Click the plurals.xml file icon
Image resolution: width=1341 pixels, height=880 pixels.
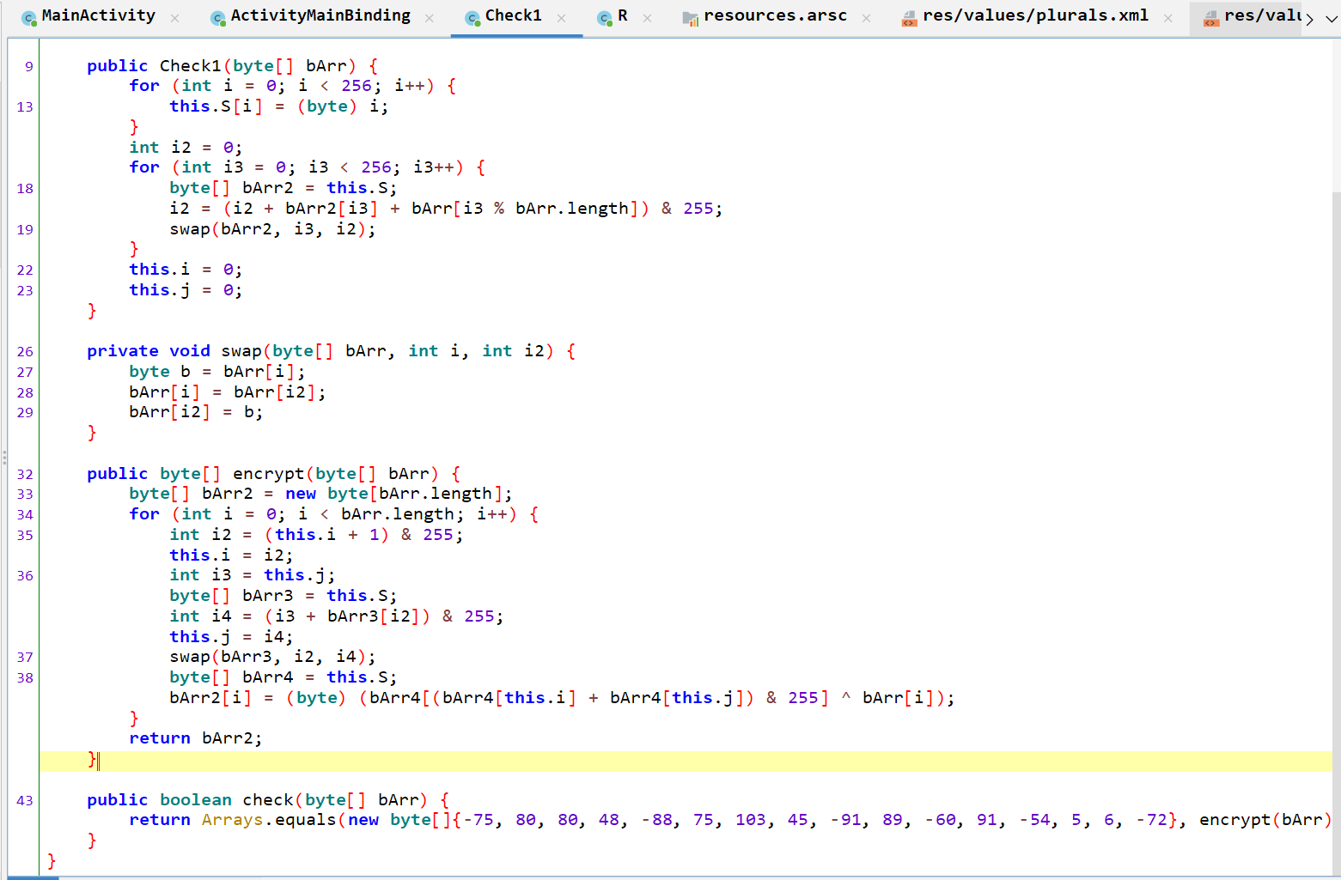[x=909, y=19]
